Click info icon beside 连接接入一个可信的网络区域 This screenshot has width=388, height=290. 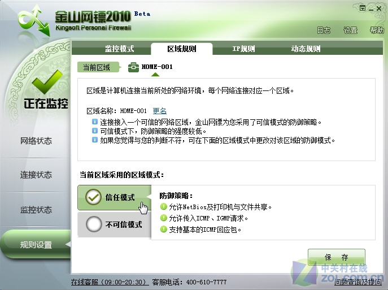click(95, 122)
